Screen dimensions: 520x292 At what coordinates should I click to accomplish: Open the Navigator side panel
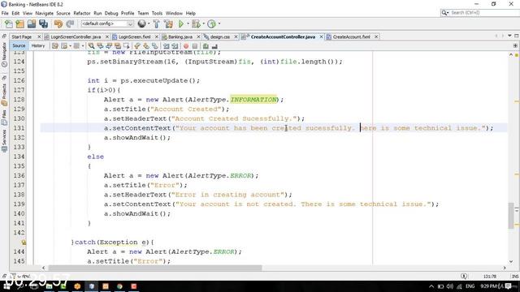pos(4,54)
